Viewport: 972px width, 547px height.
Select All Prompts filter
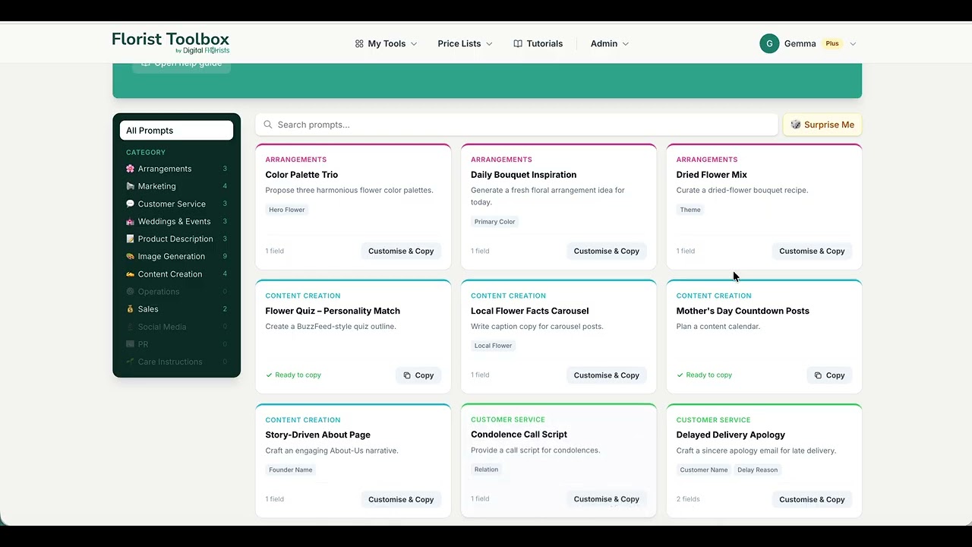[176, 131]
